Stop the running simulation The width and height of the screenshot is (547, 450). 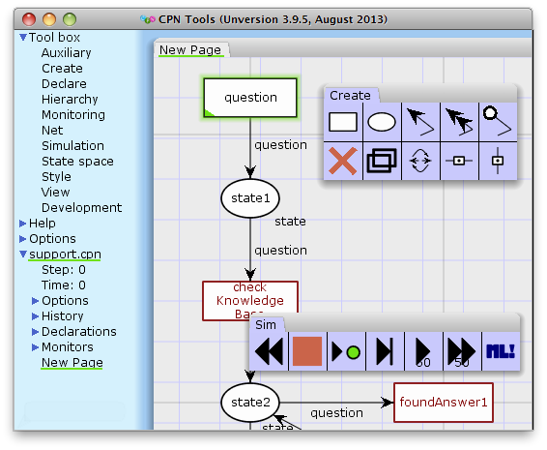tap(307, 351)
